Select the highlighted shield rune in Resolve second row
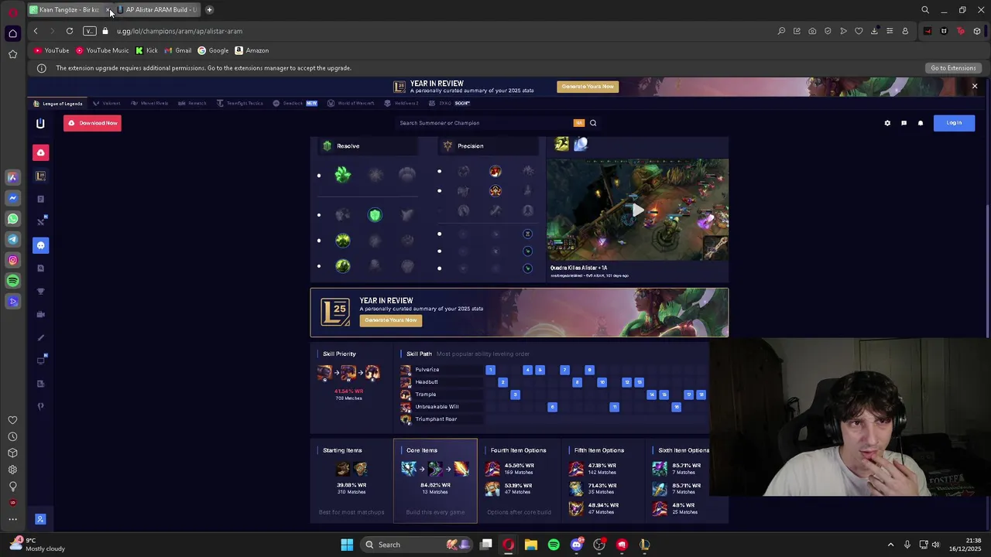This screenshot has width=991, height=557. point(375,215)
